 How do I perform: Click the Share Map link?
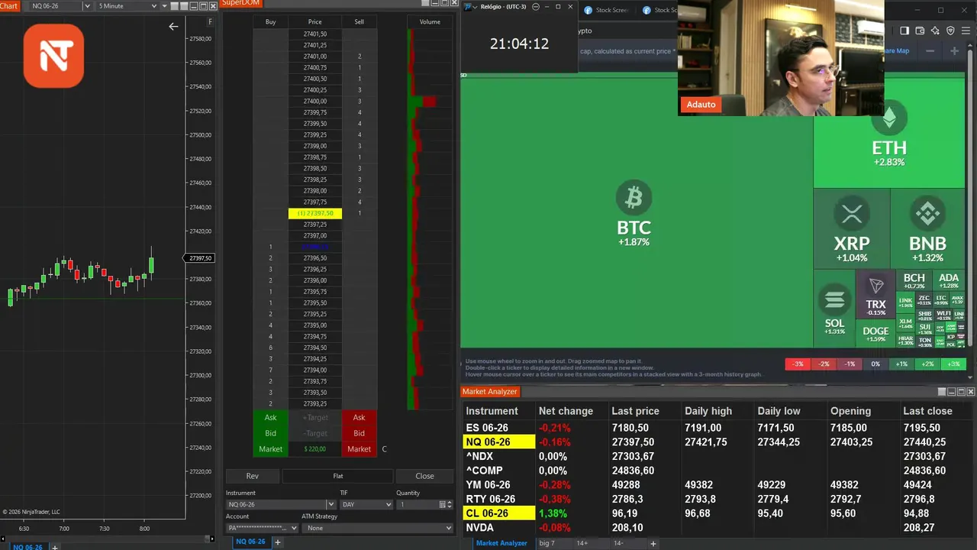coord(897,51)
